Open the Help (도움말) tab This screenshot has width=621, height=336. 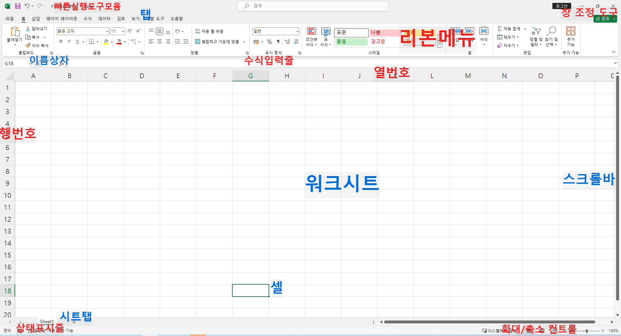[177, 19]
